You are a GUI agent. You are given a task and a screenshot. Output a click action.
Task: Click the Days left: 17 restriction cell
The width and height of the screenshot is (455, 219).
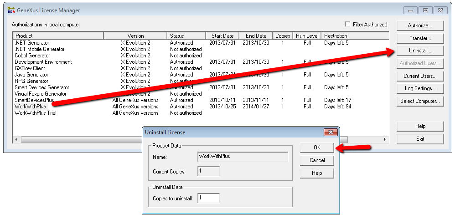point(337,100)
